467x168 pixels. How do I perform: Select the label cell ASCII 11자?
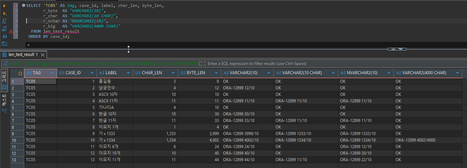click(x=115, y=101)
